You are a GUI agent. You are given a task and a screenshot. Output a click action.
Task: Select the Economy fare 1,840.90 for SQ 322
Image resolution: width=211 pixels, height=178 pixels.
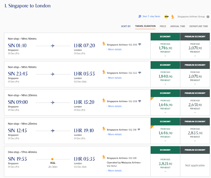coord(165,77)
